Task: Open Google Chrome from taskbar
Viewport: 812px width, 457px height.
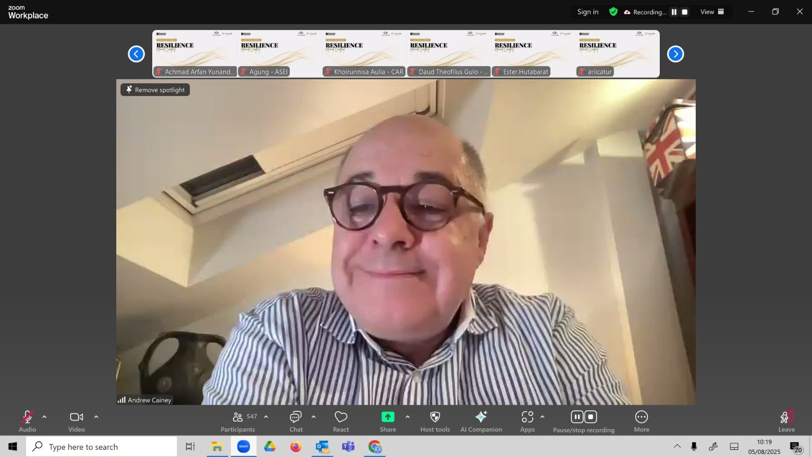Action: (x=375, y=447)
